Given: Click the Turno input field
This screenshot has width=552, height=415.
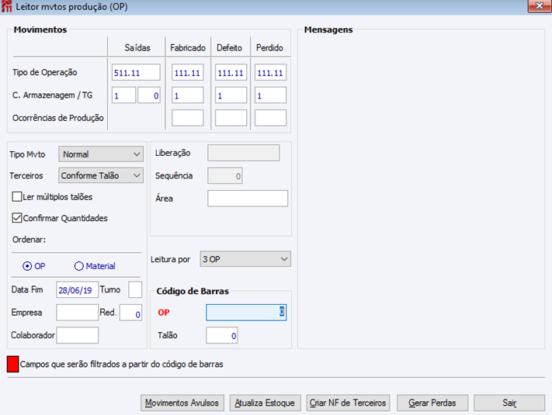Looking at the screenshot, I should pyautogui.click(x=135, y=290).
